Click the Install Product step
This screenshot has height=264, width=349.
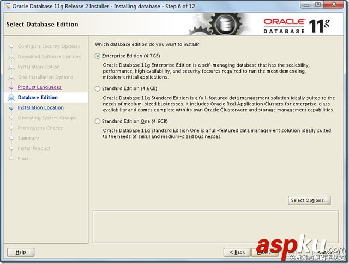(x=34, y=148)
